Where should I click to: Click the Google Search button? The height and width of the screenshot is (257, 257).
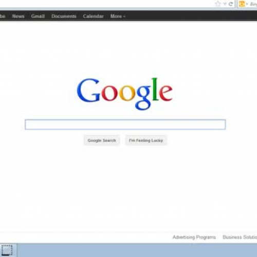pyautogui.click(x=102, y=140)
